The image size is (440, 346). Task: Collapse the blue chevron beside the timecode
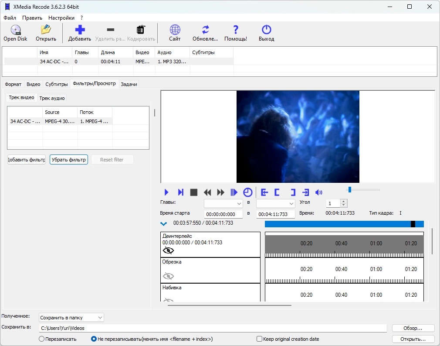[x=164, y=224]
